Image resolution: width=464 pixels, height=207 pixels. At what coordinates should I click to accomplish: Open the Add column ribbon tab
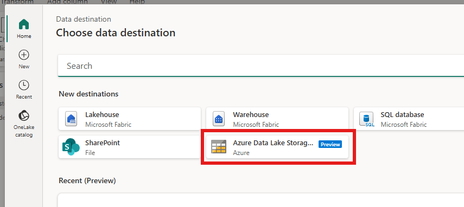pos(67,2)
